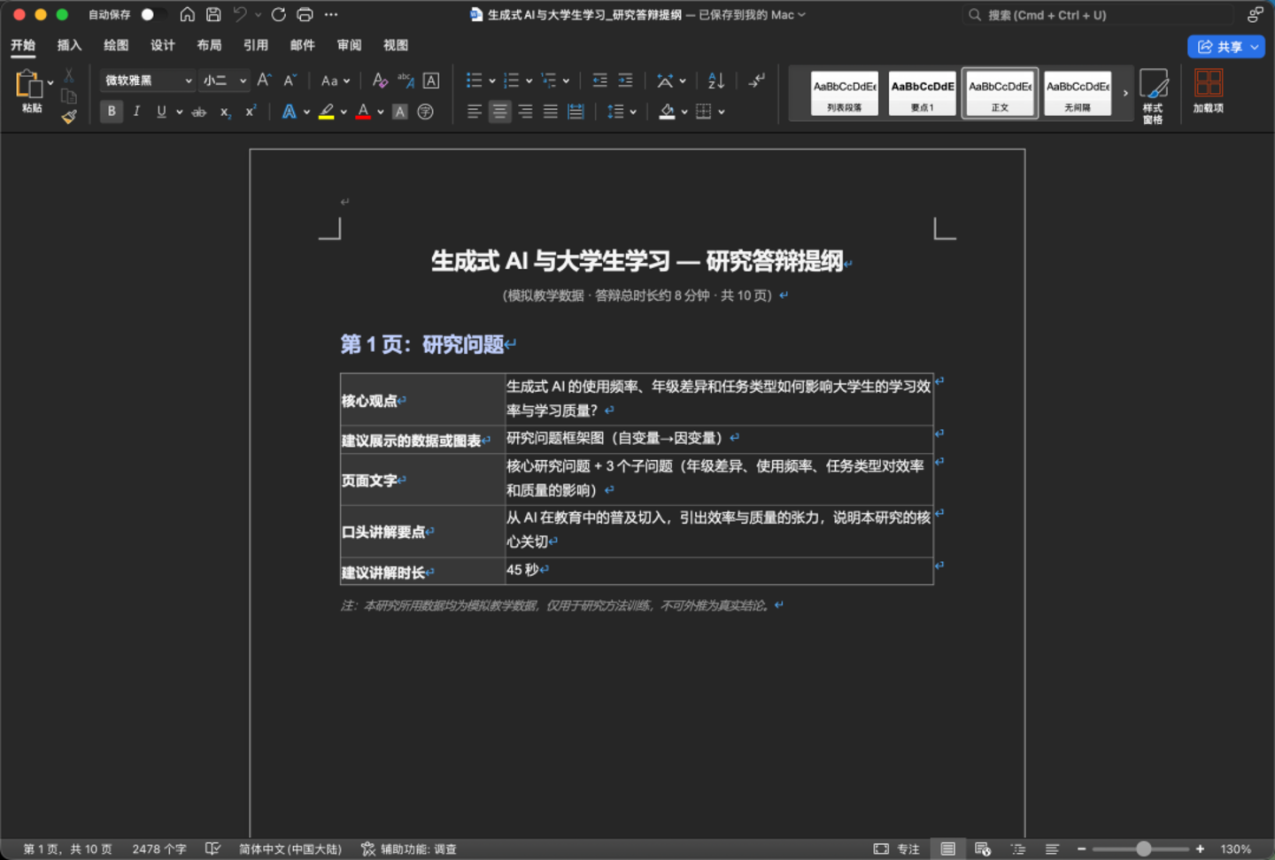This screenshot has width=1275, height=860.
Task: Click the Decrease Indent icon
Action: click(x=599, y=81)
